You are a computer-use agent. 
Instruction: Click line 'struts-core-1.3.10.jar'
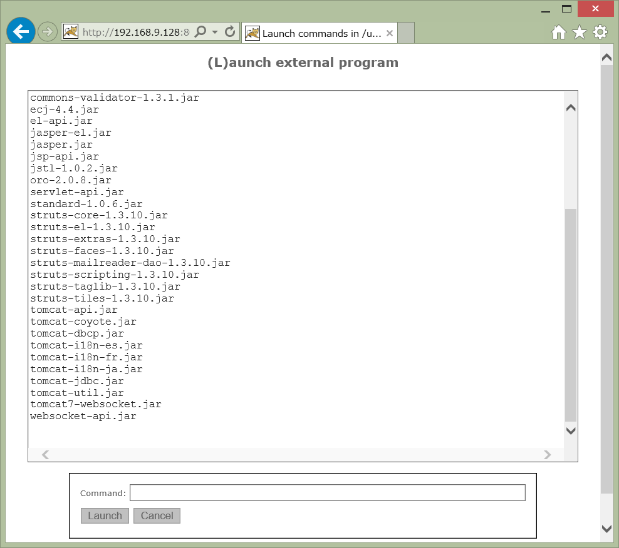pyautogui.click(x=99, y=215)
